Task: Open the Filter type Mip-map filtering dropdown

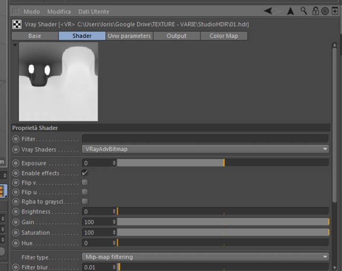Action: pyautogui.click(x=205, y=257)
